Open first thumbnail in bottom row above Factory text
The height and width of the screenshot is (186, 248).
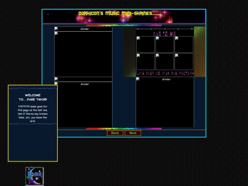pos(146,62)
